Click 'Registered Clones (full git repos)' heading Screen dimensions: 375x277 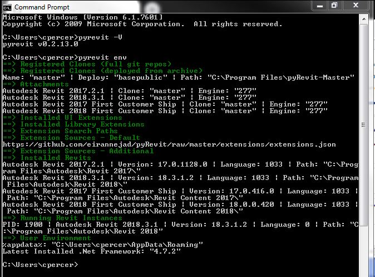(x=87, y=64)
